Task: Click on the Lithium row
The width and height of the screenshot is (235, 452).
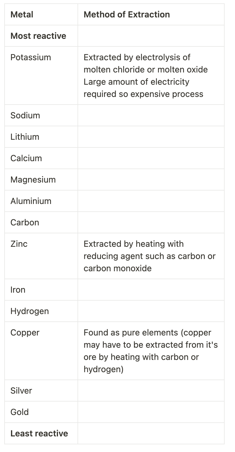Action: (25, 137)
